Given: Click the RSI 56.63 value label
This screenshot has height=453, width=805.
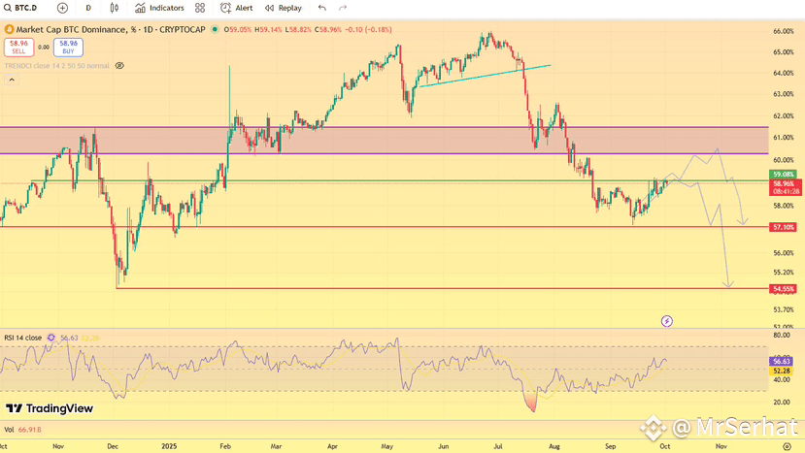Looking at the screenshot, I should [781, 361].
